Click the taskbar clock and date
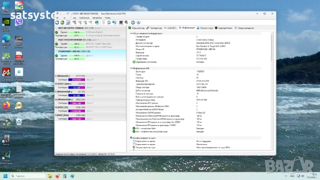Image resolution: width=320 pixels, height=180 pixels. pyautogui.click(x=311, y=176)
